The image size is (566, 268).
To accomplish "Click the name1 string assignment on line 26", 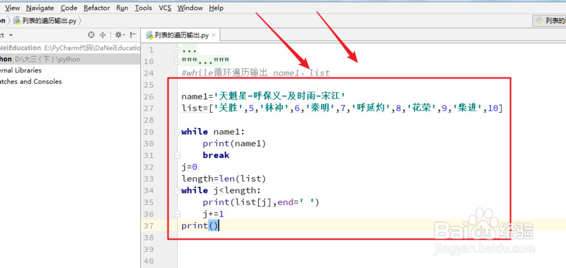I will pos(264,96).
